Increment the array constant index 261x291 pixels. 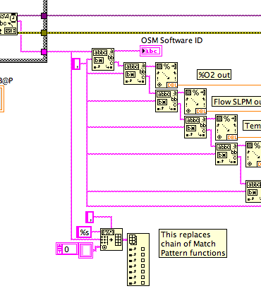click(59, 247)
